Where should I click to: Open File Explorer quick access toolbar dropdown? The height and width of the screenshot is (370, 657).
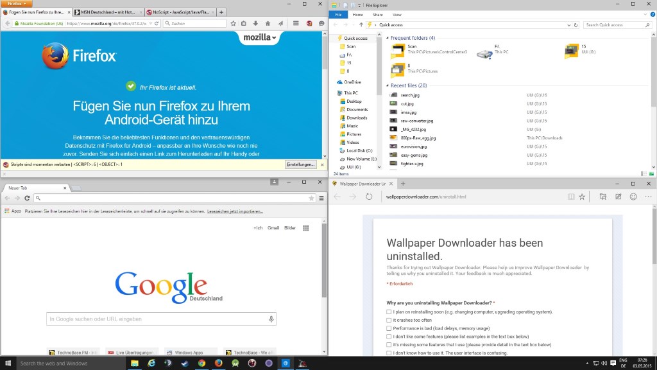(359, 5)
